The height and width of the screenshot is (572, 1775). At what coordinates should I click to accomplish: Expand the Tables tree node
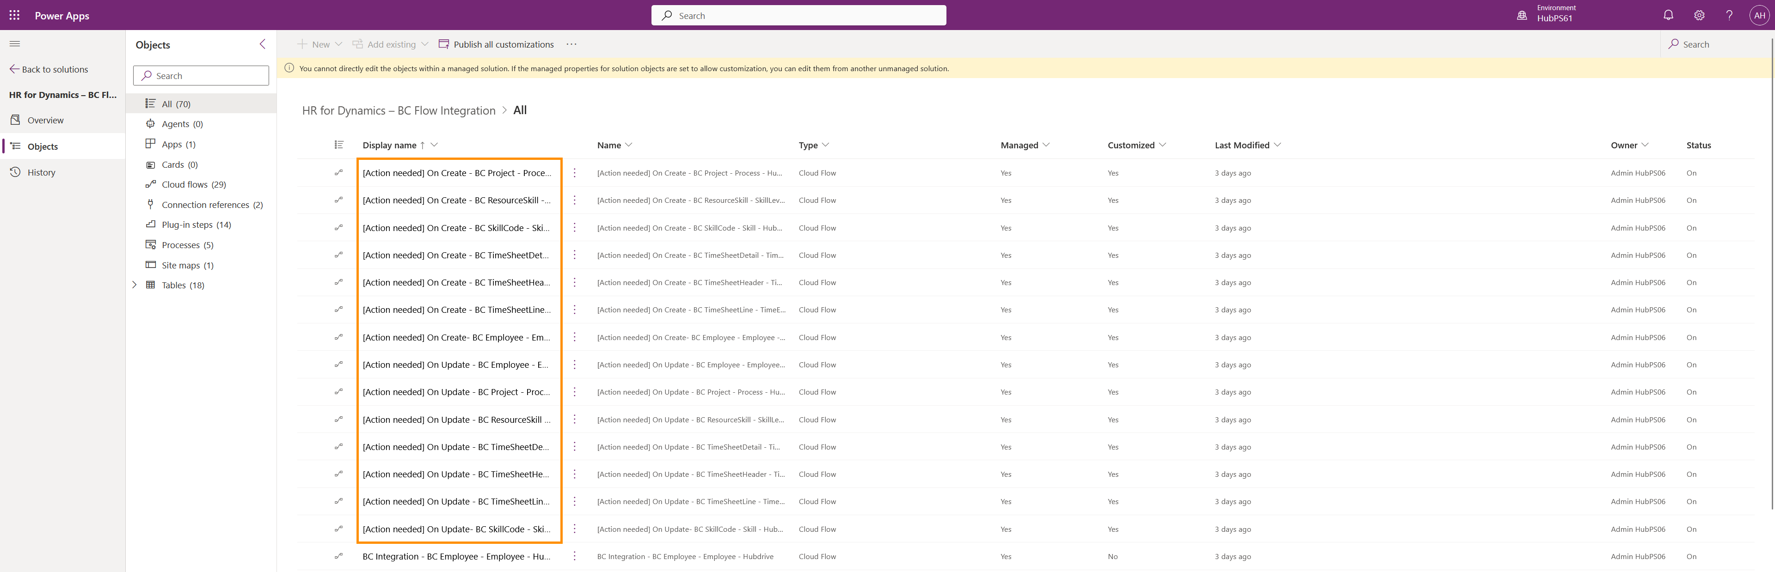point(135,285)
